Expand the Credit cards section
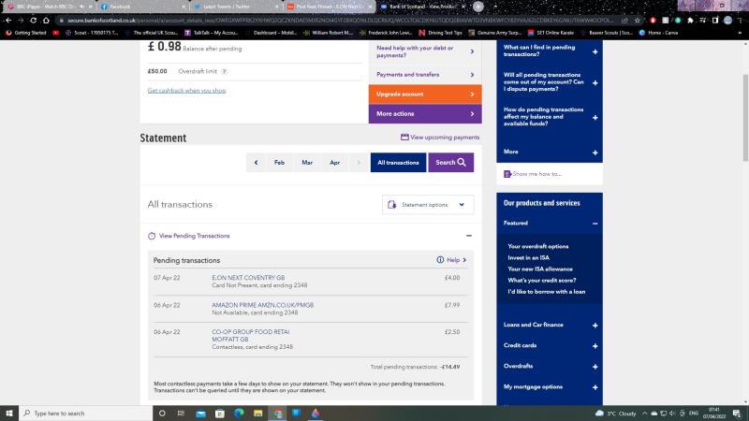 tap(550, 345)
